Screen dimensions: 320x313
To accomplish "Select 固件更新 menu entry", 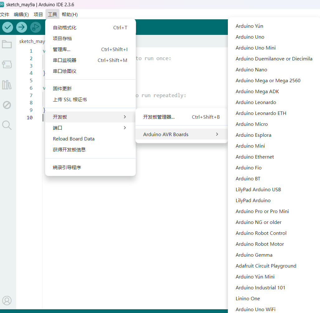I will pyautogui.click(x=90, y=89).
